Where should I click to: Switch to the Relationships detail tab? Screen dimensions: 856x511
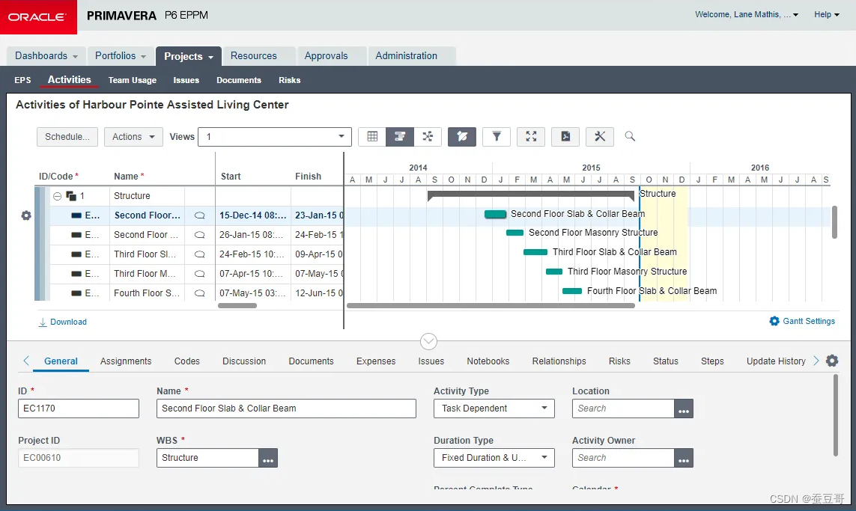[x=559, y=361]
